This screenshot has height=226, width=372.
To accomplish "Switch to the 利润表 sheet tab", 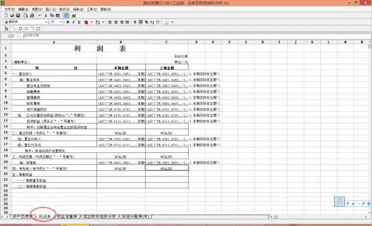I will (x=45, y=217).
